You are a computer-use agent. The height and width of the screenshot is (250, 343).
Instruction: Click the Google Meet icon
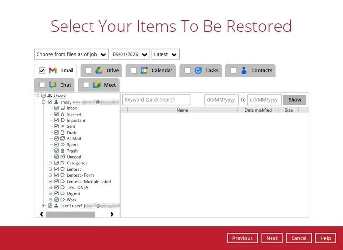coord(97,85)
